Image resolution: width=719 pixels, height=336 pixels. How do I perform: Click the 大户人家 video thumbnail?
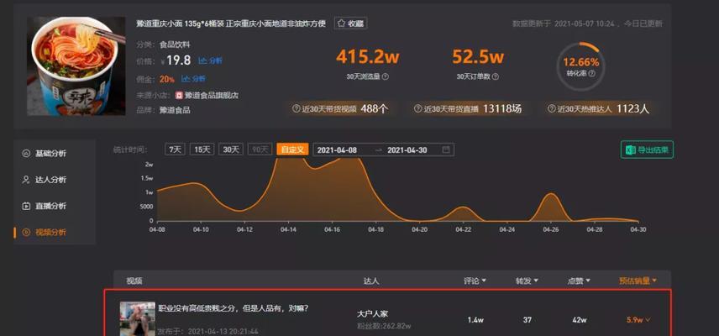coord(138,318)
